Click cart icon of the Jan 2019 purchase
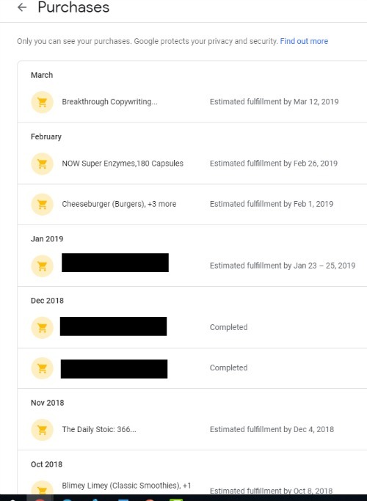The height and width of the screenshot is (501, 367). pyautogui.click(x=42, y=266)
